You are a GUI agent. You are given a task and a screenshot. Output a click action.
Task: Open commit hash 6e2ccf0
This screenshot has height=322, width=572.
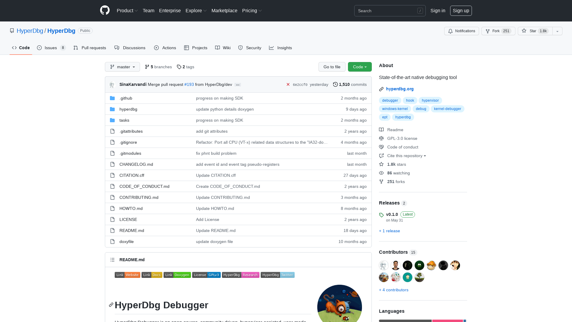(300, 85)
